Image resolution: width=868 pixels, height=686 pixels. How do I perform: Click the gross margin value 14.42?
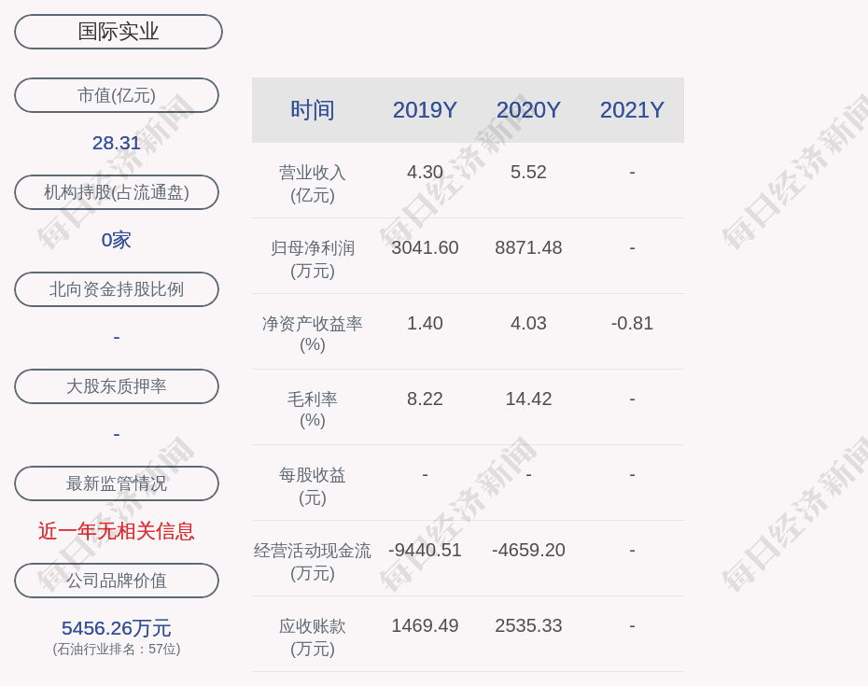(528, 399)
